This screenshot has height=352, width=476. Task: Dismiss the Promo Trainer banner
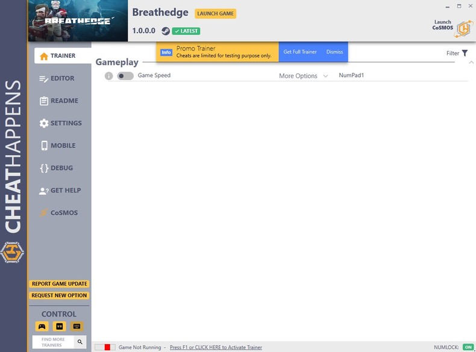pos(334,52)
